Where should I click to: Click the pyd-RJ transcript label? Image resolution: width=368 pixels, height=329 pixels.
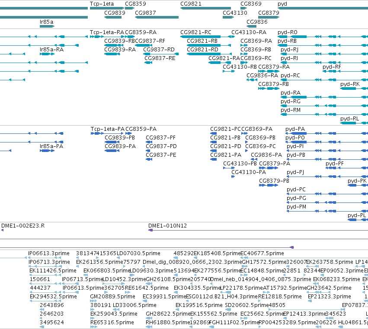(290, 50)
